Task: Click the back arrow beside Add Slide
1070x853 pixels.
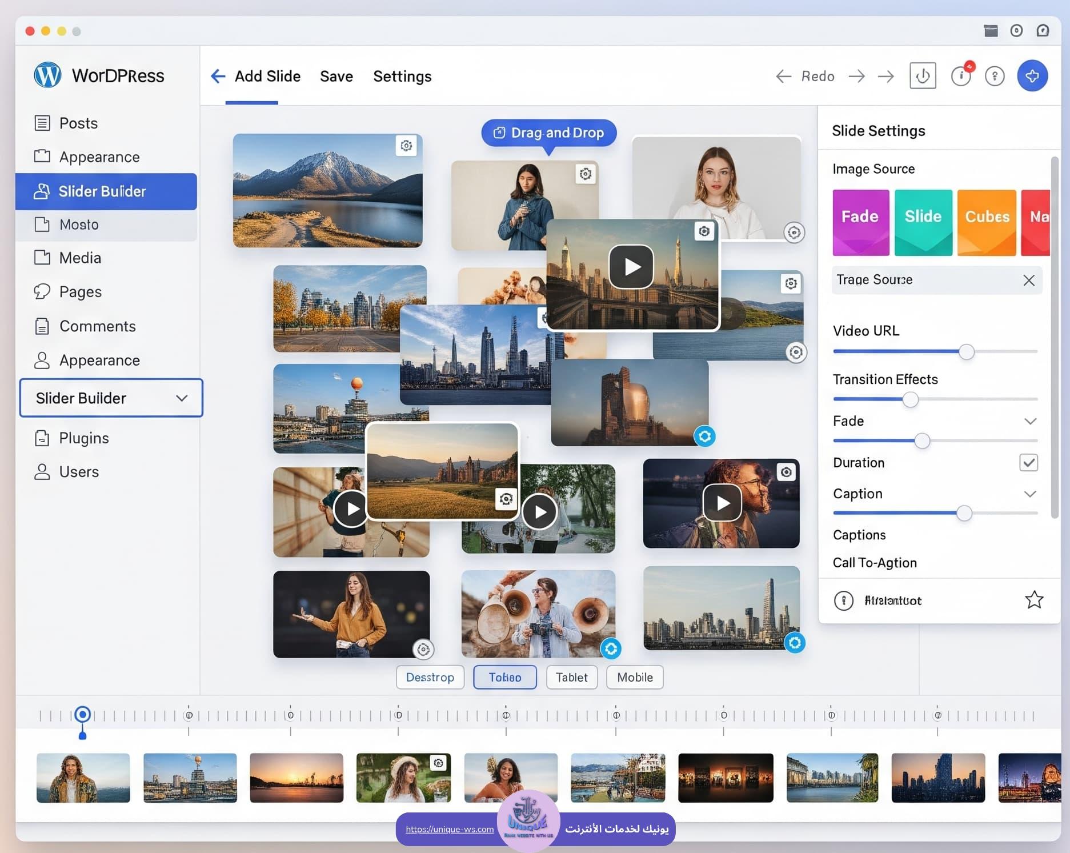Action: 218,76
